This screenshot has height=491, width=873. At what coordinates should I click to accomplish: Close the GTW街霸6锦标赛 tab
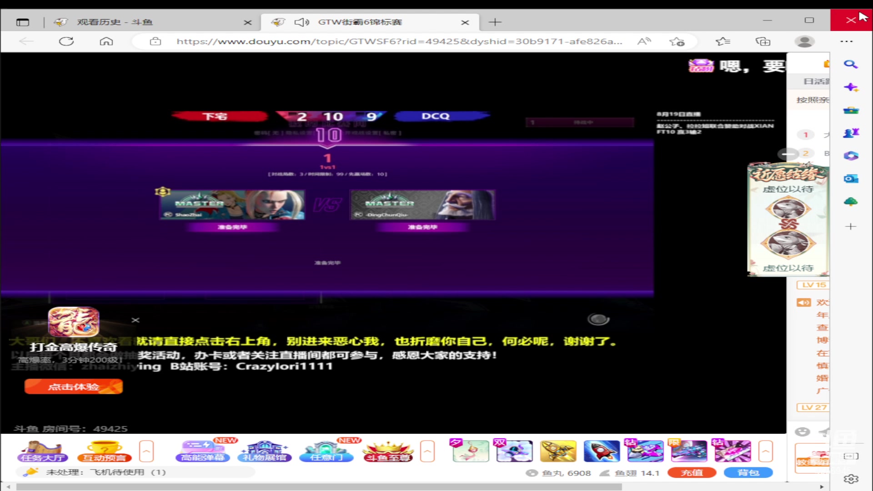tap(465, 22)
